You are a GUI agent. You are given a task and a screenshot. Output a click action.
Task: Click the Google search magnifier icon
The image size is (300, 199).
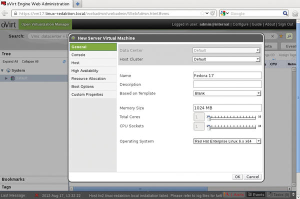point(285,13)
